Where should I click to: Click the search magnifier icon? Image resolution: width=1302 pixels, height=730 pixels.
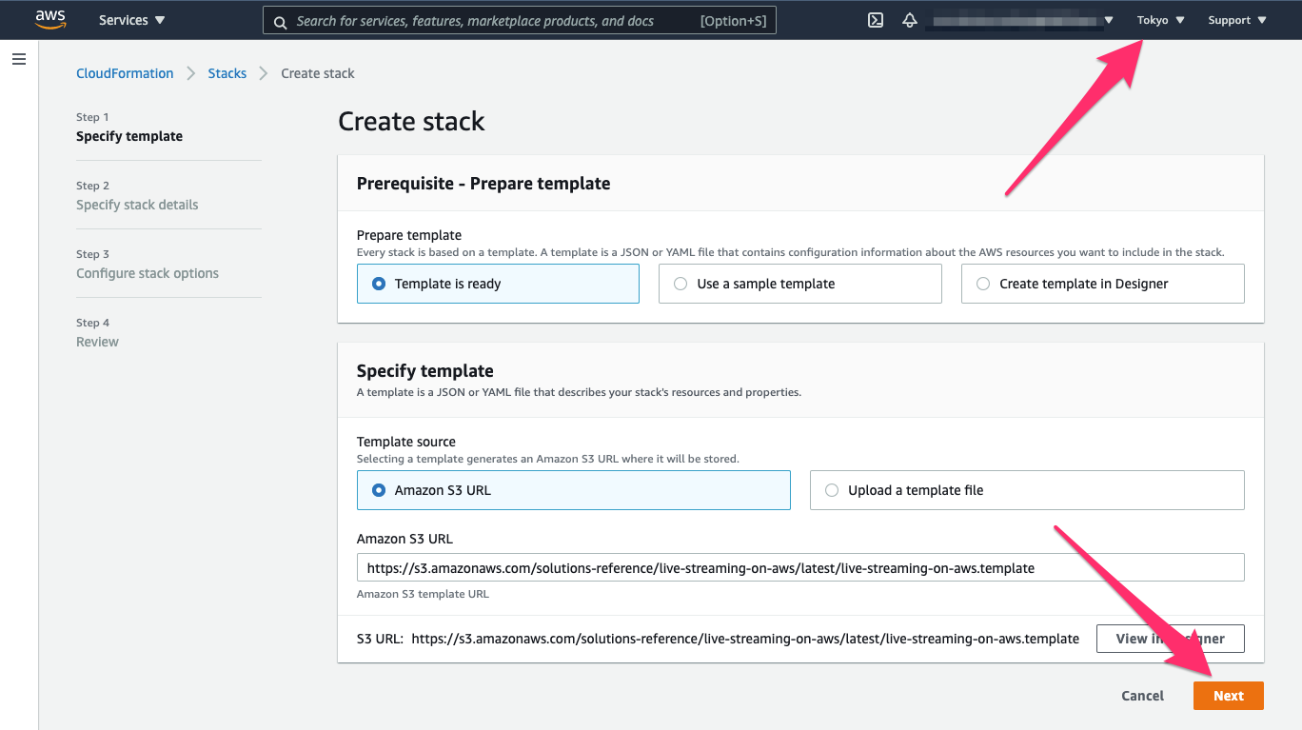pyautogui.click(x=281, y=21)
